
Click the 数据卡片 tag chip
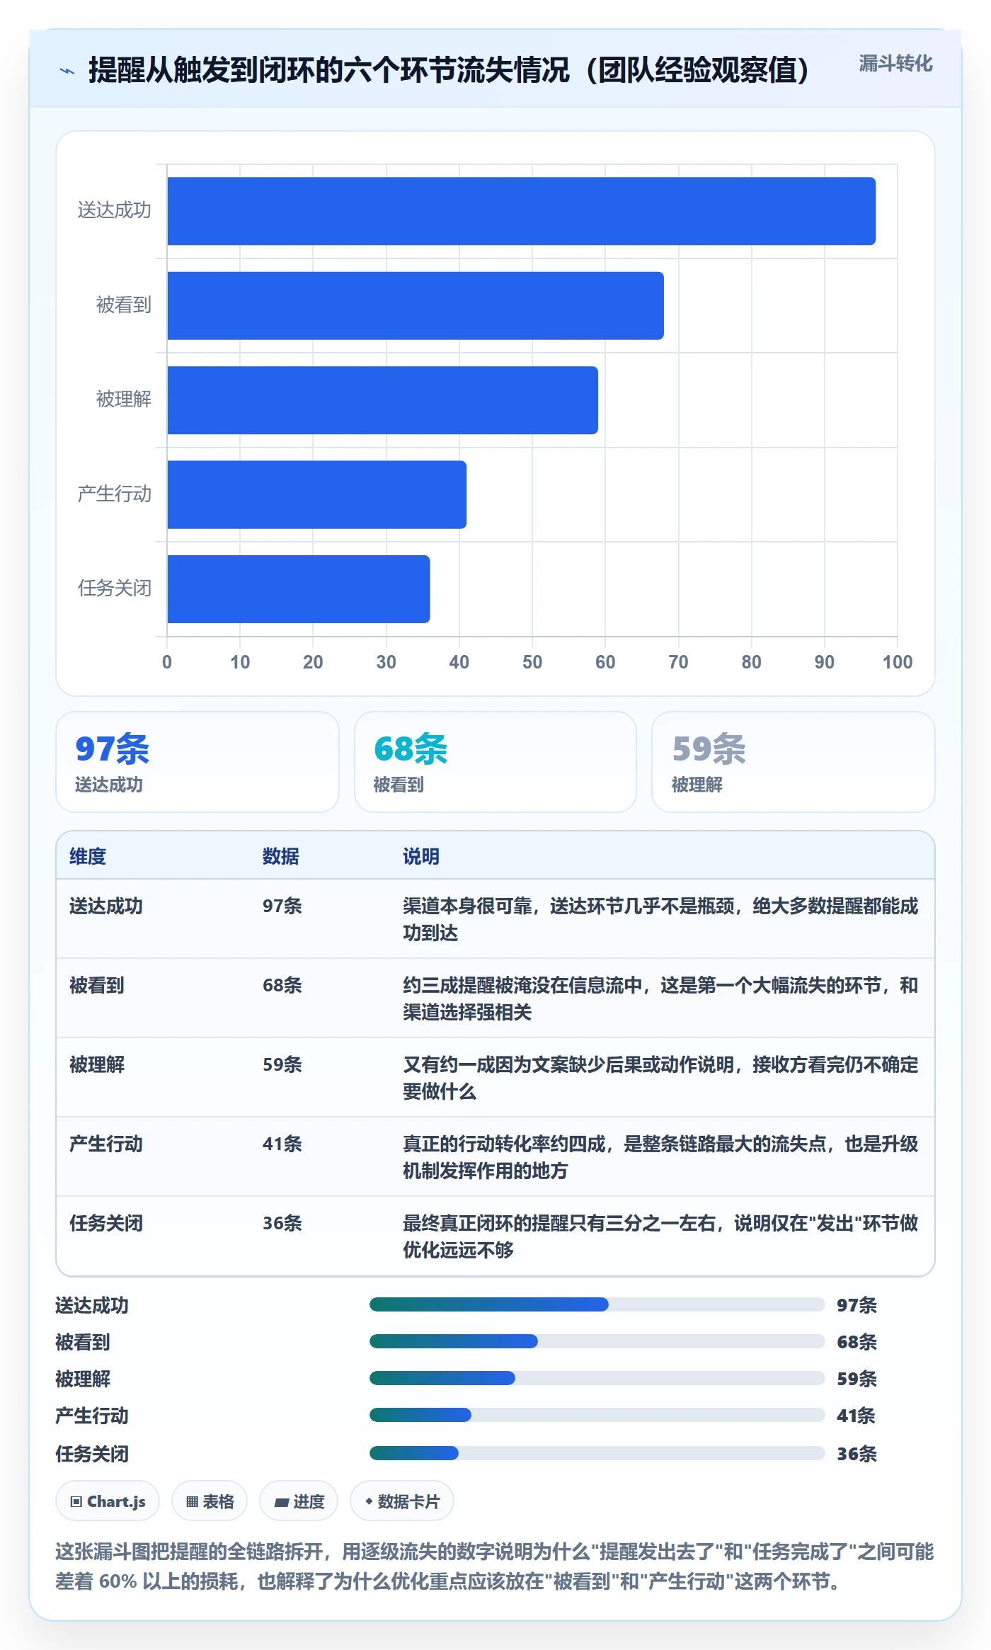402,1501
